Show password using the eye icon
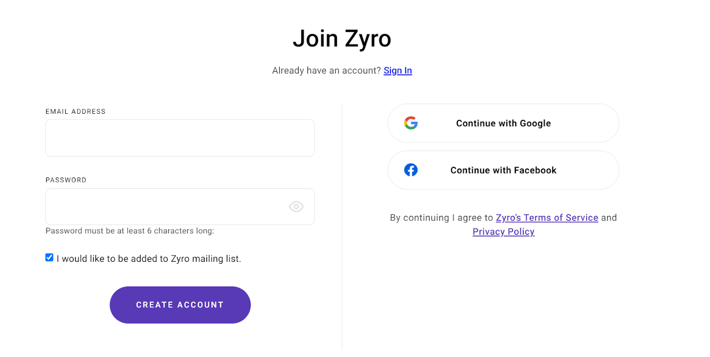Image resolution: width=710 pixels, height=357 pixels. (296, 207)
